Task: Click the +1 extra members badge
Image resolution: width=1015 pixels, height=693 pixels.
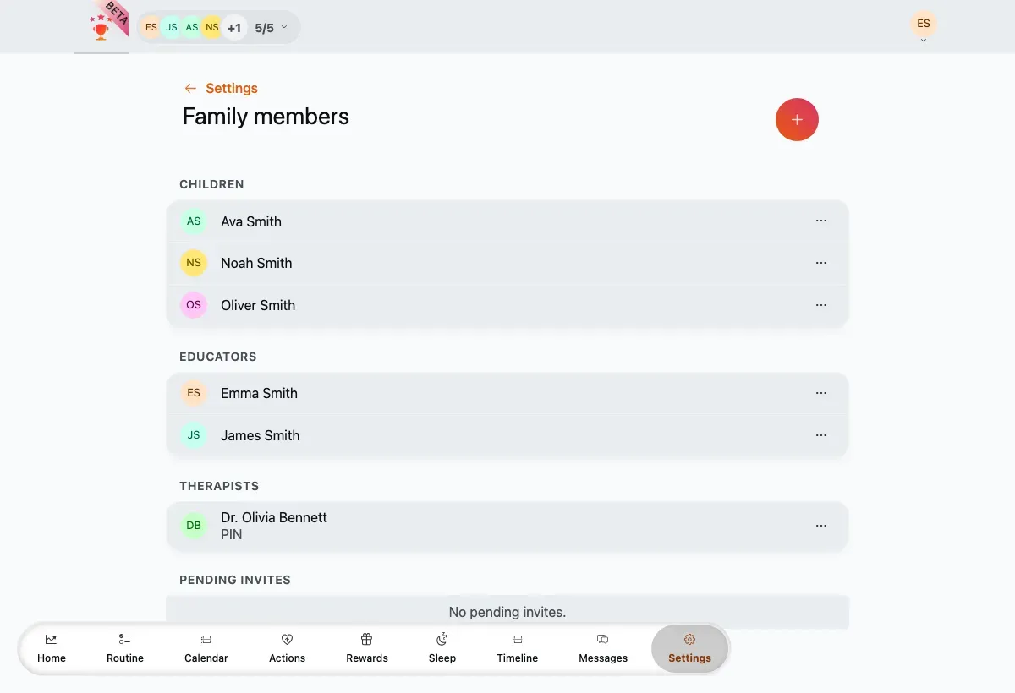Action: pos(234,28)
